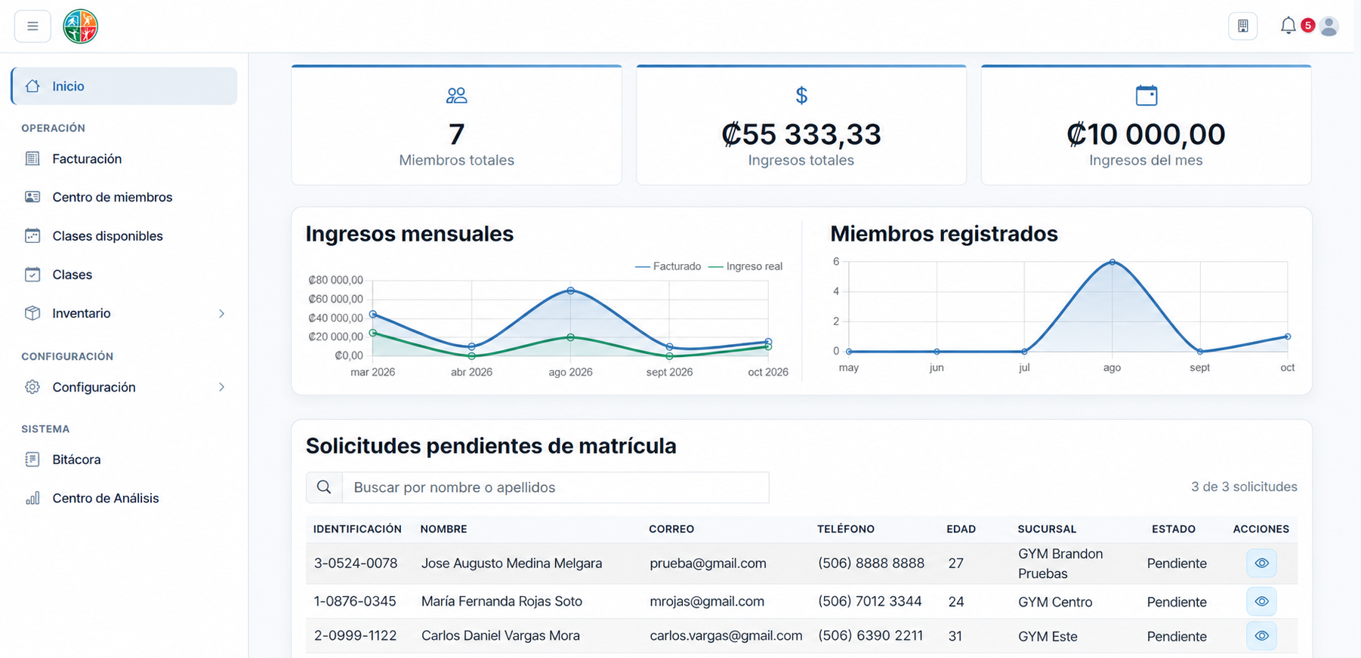Click the Centro de Análisis chart icon
The image size is (1361, 658).
click(32, 498)
